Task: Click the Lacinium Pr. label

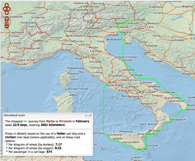Action: [x=178, y=119]
